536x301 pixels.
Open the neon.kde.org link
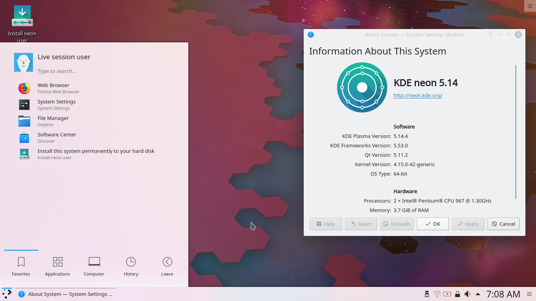point(417,95)
